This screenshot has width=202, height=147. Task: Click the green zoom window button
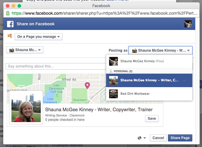click(19, 6)
